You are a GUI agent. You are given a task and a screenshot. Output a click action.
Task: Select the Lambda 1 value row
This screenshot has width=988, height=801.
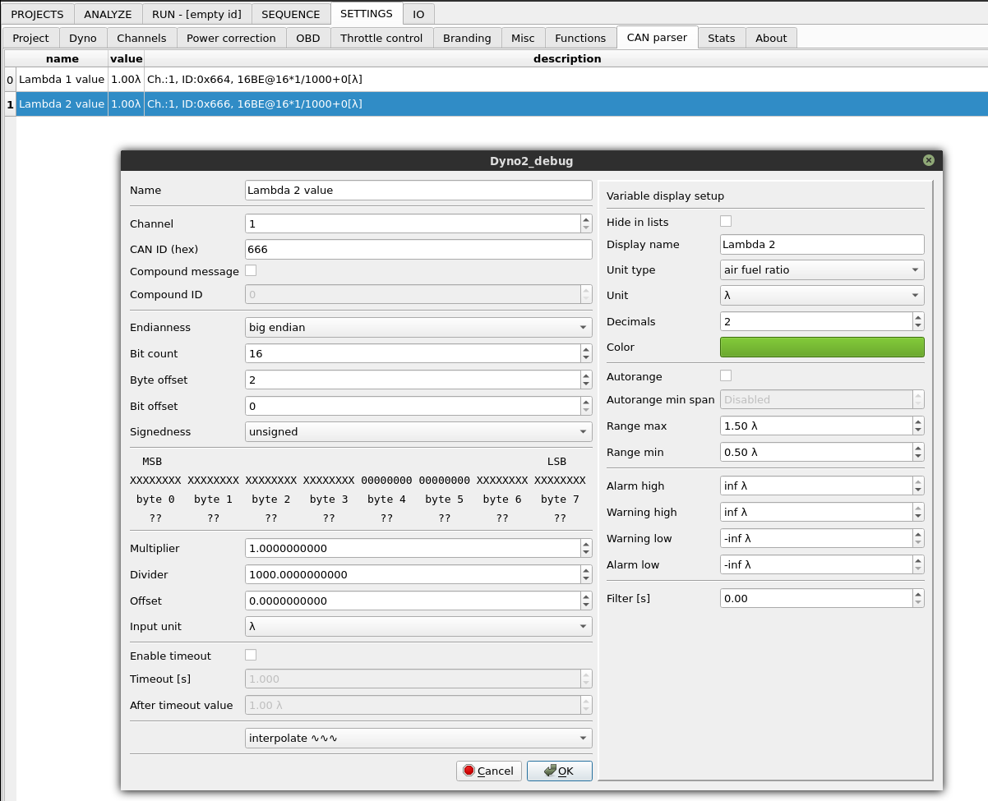pyautogui.click(x=61, y=80)
